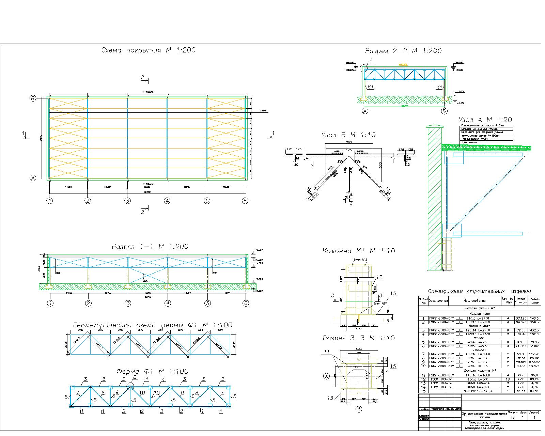Image resolution: width=545 pixels, height=436 pixels.
Task: Click the title "Схема покрытия М 1:200"
Action: pos(149,50)
